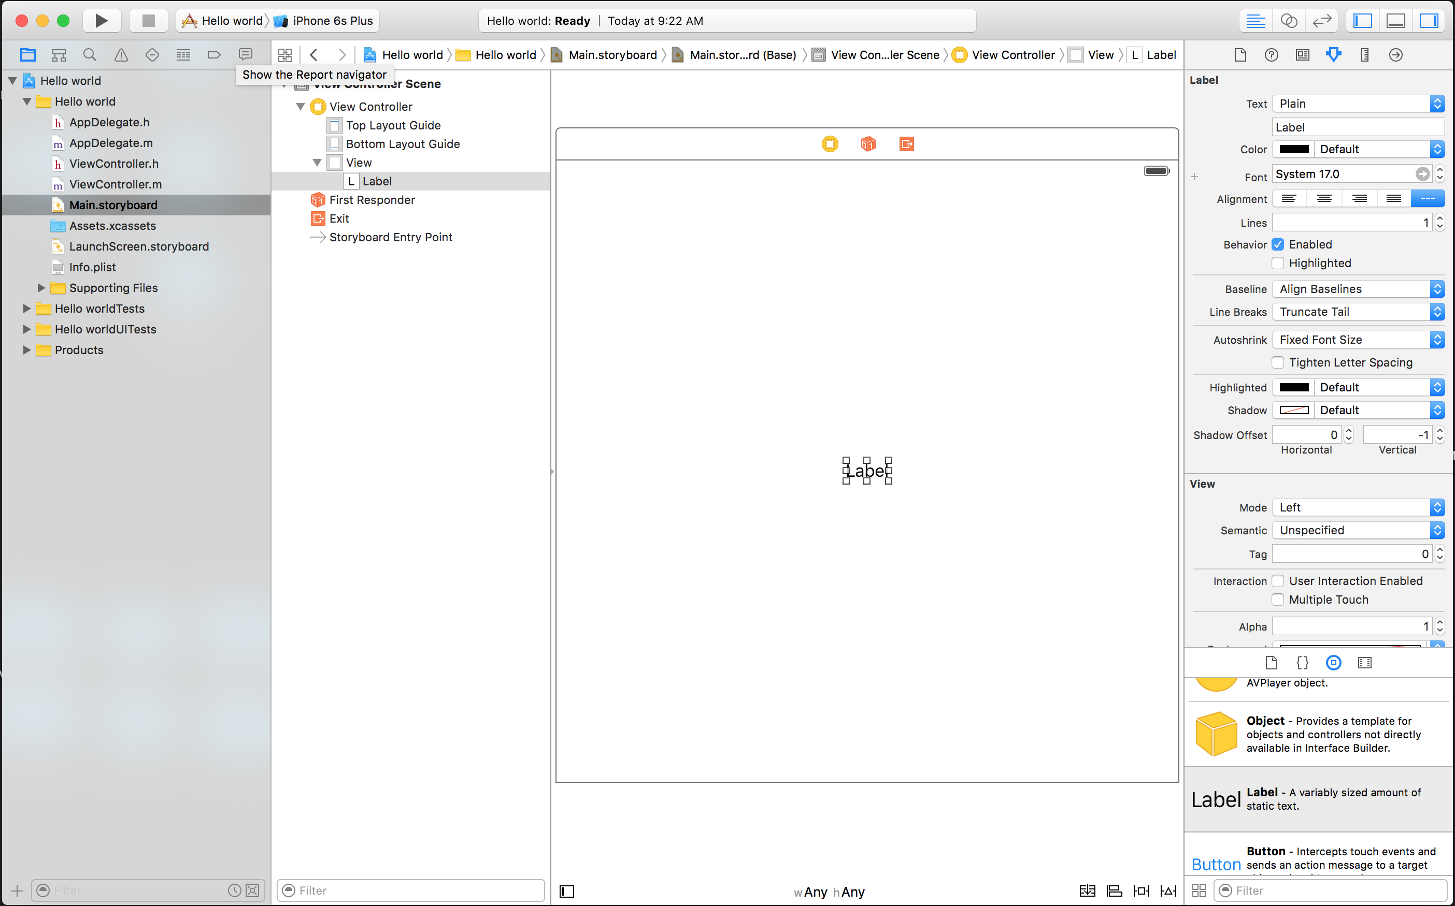Click the label Color black swatch

click(1294, 149)
